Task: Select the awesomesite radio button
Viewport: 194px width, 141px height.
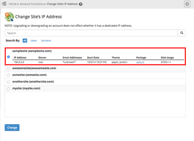Action: [9, 69]
